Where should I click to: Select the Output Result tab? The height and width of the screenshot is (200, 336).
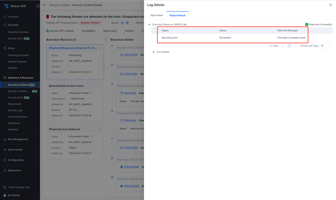click(177, 15)
